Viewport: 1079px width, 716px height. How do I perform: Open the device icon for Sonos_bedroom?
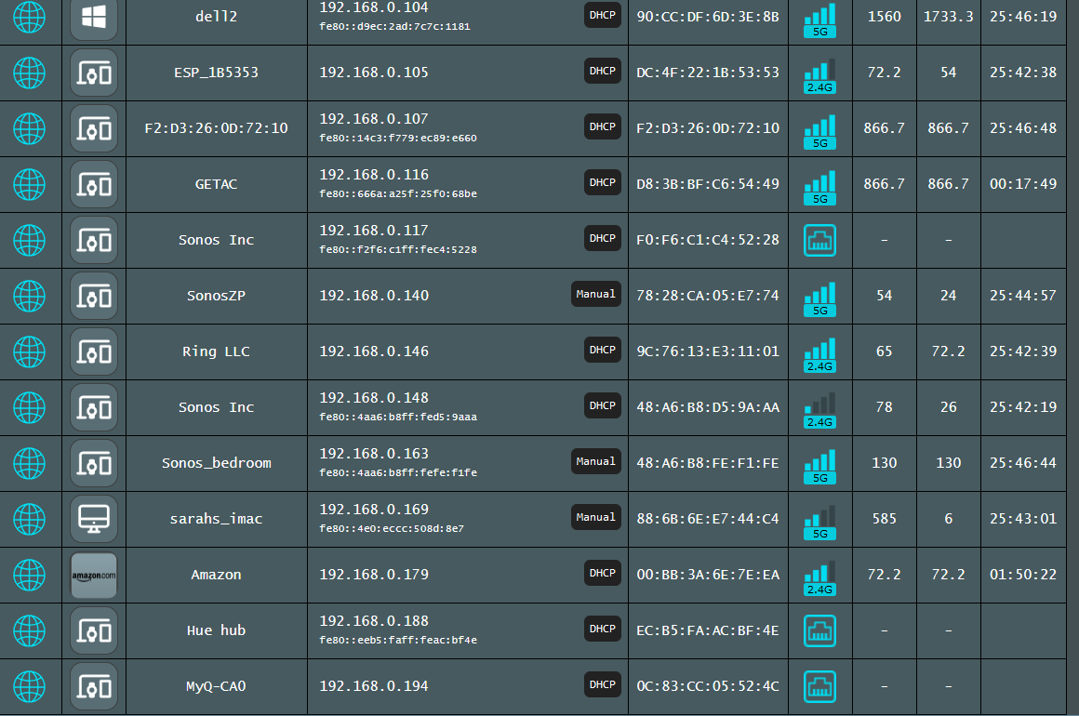[x=94, y=463]
